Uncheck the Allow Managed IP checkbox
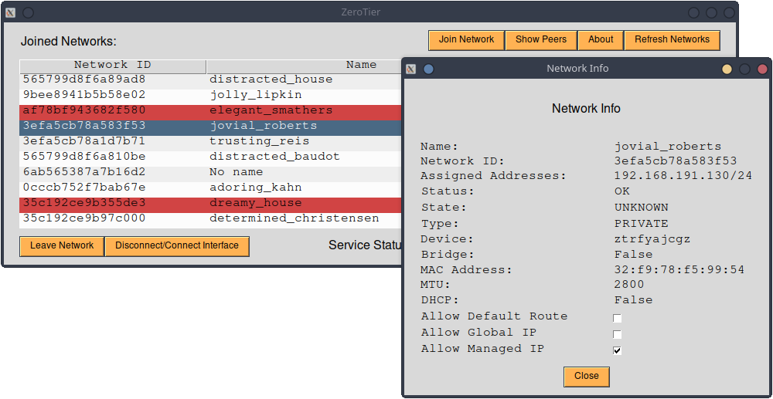Image resolution: width=773 pixels, height=399 pixels. point(617,351)
